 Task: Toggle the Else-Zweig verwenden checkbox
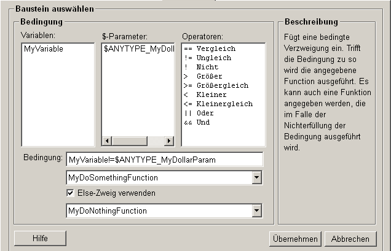72,193
